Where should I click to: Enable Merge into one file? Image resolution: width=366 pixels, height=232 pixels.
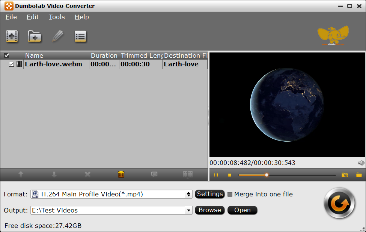click(x=230, y=194)
